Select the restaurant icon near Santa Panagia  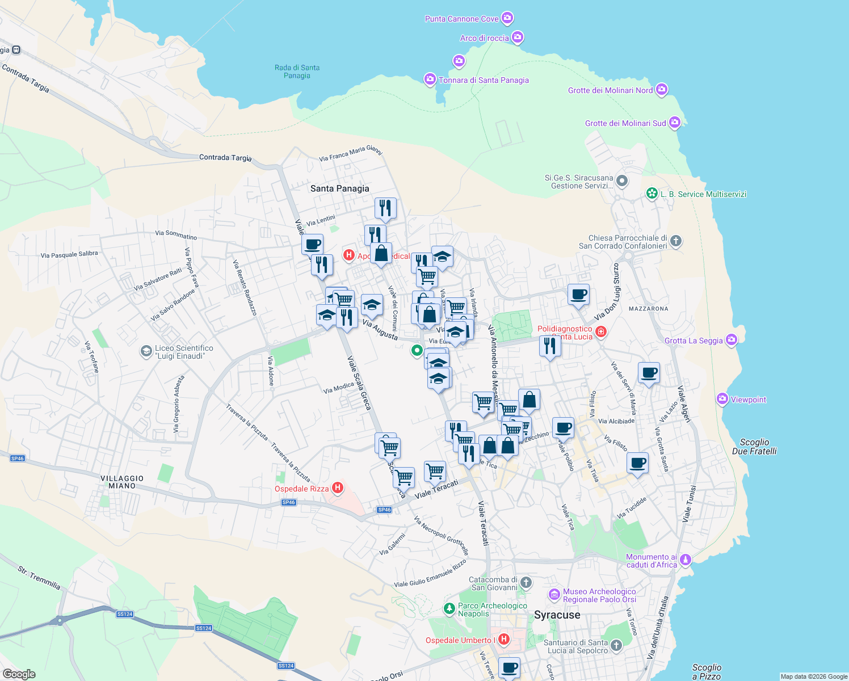click(x=386, y=208)
